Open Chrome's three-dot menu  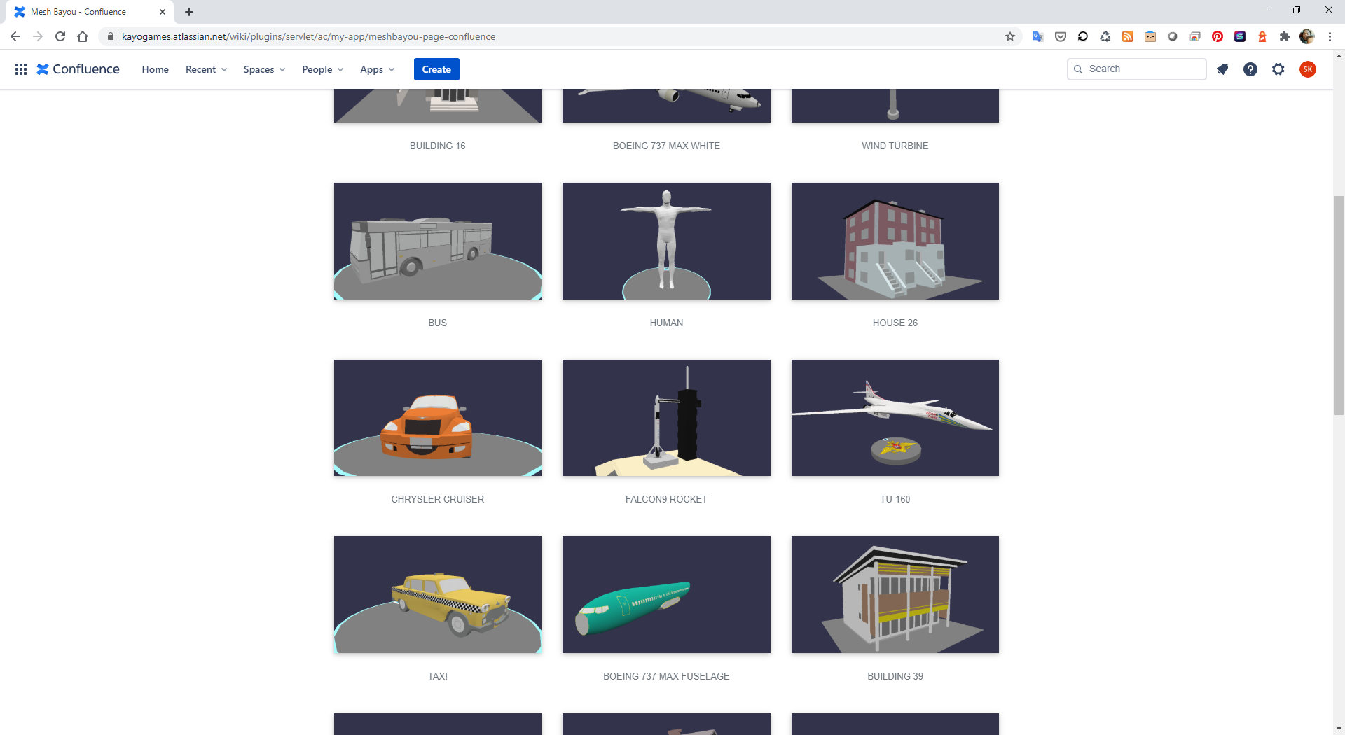[1330, 36]
